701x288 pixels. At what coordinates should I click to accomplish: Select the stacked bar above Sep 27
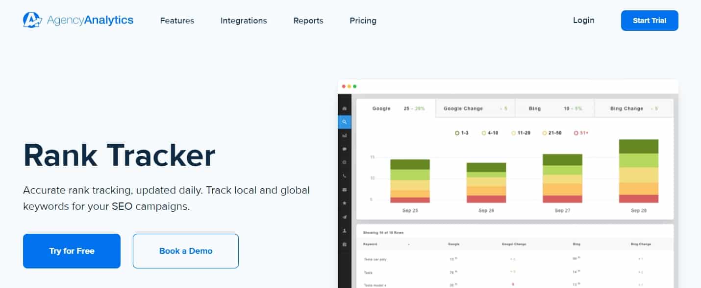click(x=562, y=178)
